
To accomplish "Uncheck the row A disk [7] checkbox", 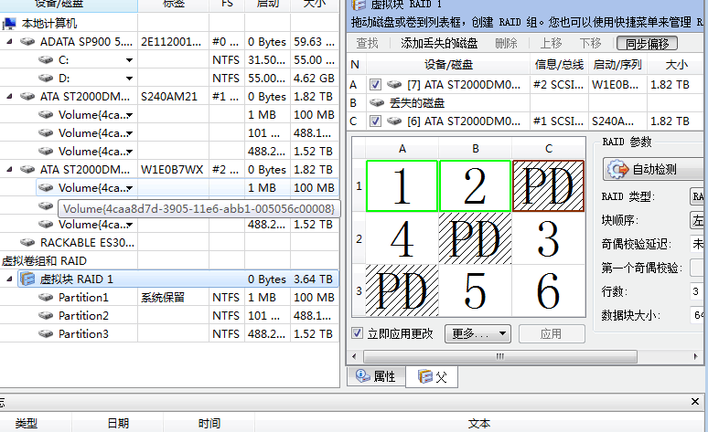I will point(375,84).
